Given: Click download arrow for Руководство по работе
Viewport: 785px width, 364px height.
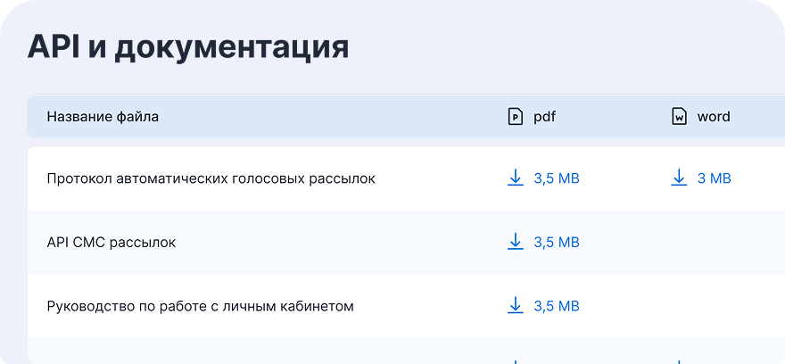Looking at the screenshot, I should tap(515, 306).
